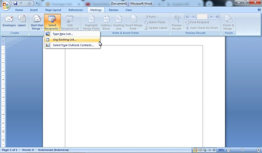Screen dimensions: 262x153
Task: Click the word count in the status bar
Action: point(28,150)
